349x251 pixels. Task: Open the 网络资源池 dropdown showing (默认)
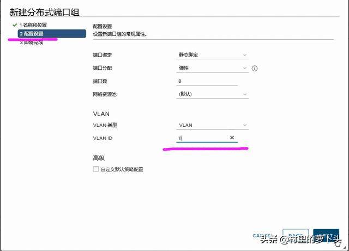point(212,94)
